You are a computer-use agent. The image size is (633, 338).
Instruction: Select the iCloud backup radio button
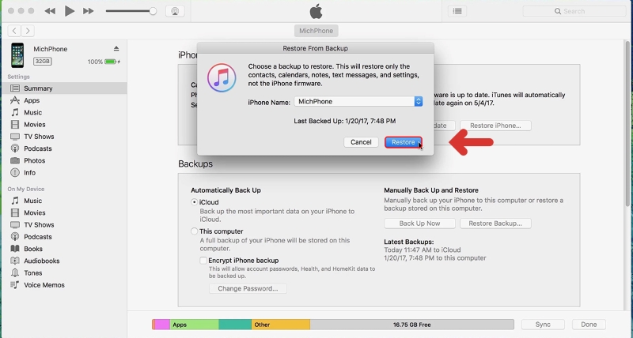pyautogui.click(x=195, y=202)
